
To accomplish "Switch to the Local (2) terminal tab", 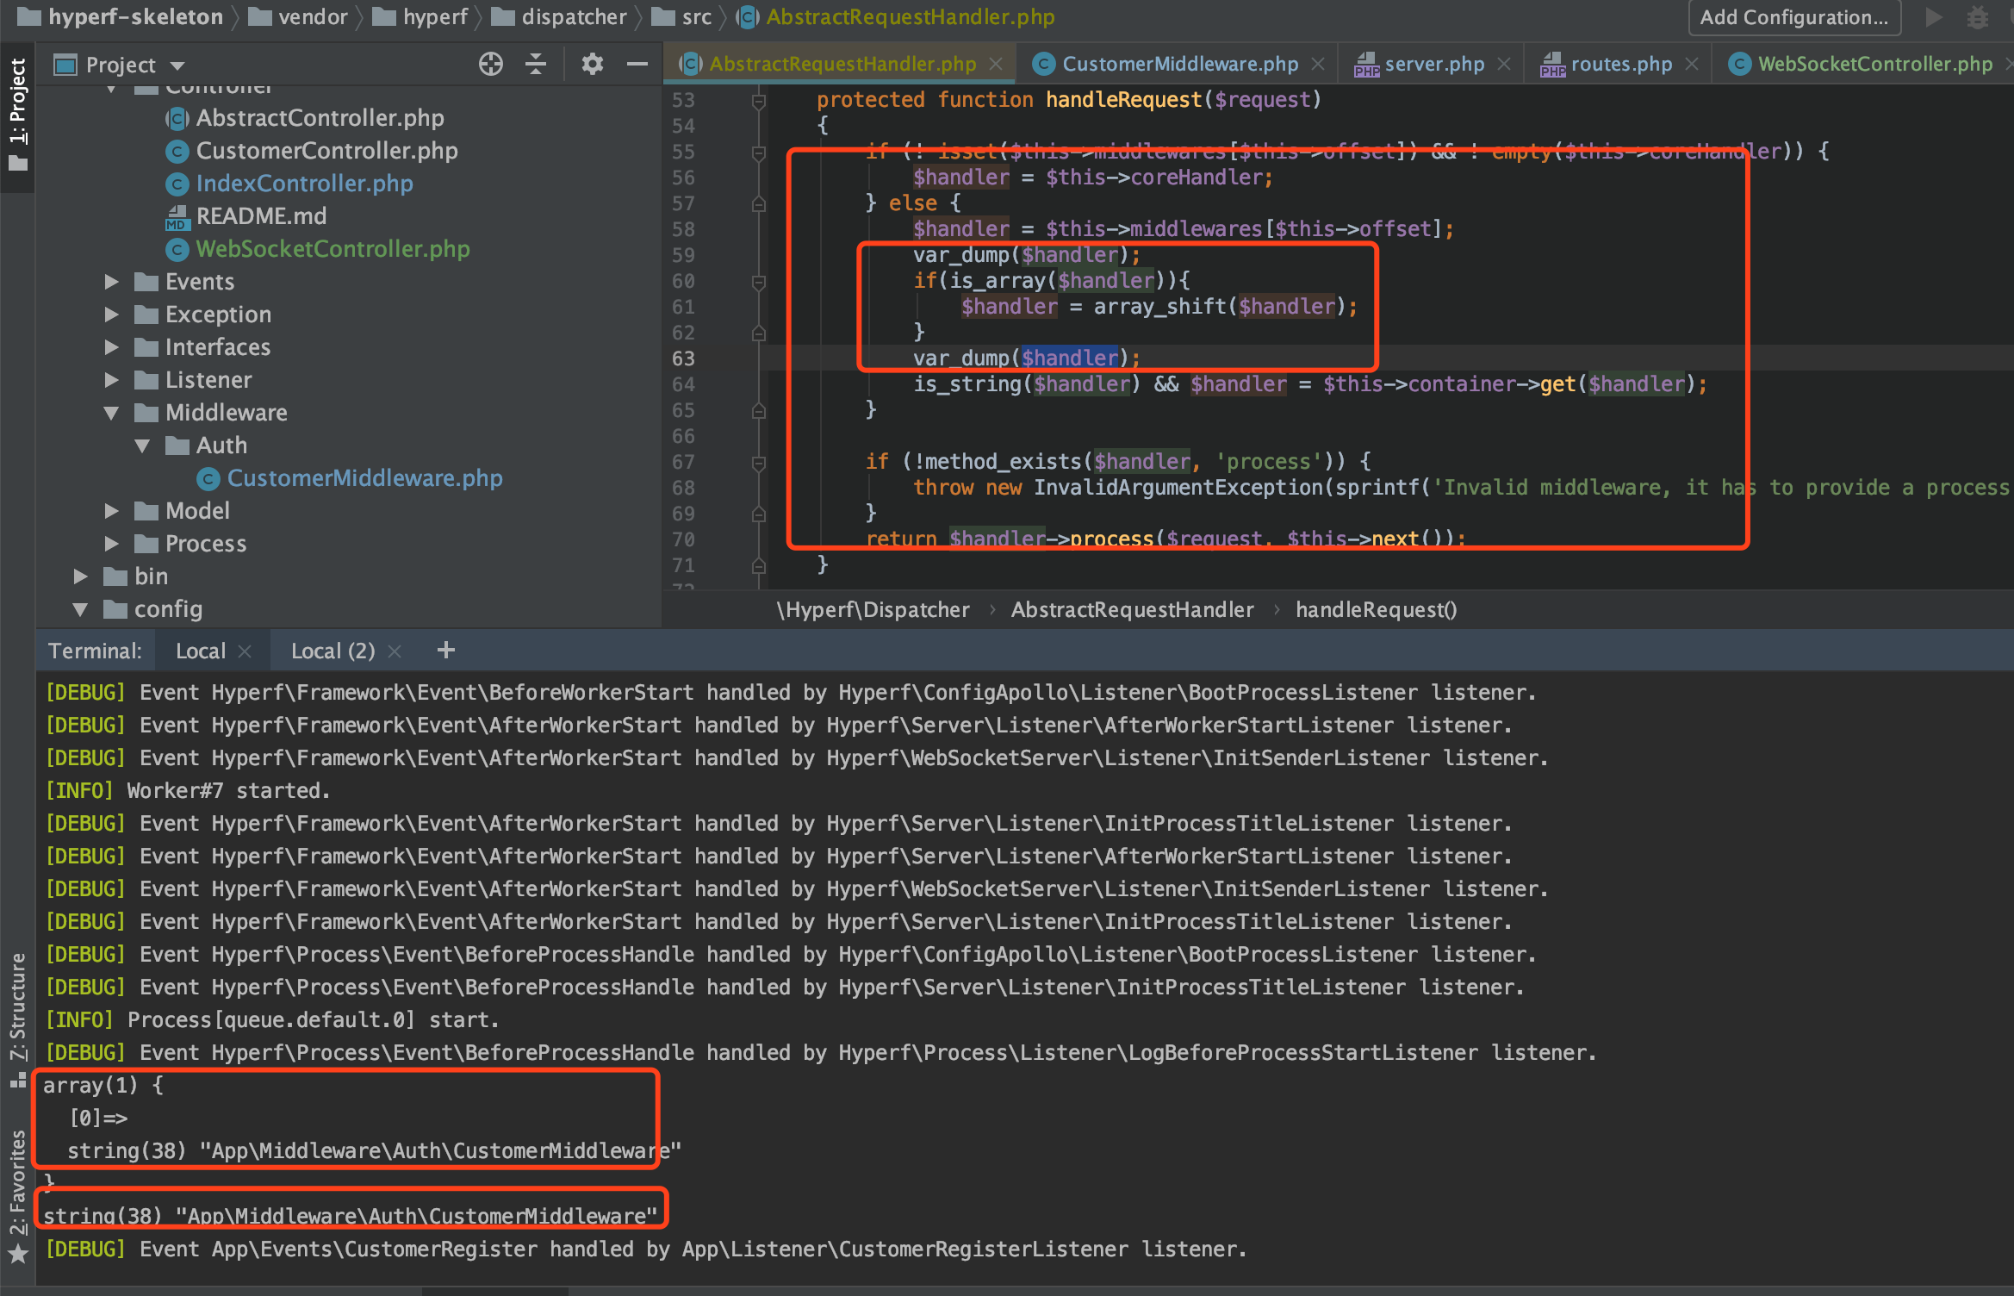I will (x=332, y=650).
